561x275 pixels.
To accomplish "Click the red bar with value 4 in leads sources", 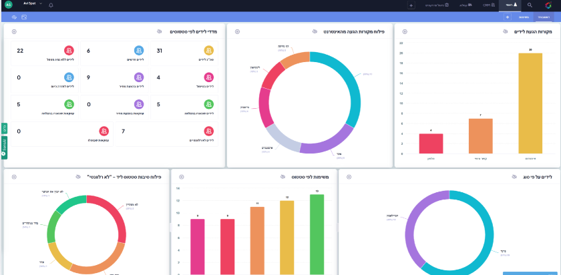I will click(431, 144).
